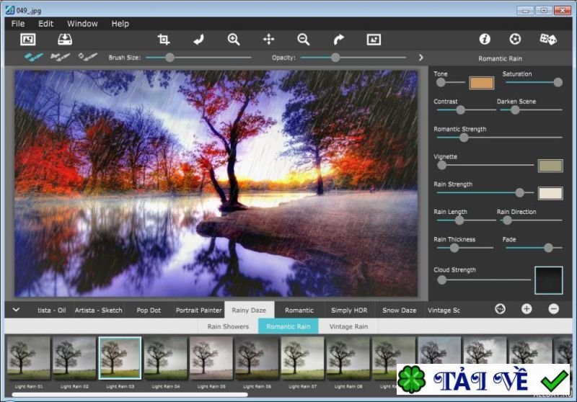Image resolution: width=577 pixels, height=402 pixels.
Task: Select the Rain Showers sub-tab
Action: click(228, 326)
